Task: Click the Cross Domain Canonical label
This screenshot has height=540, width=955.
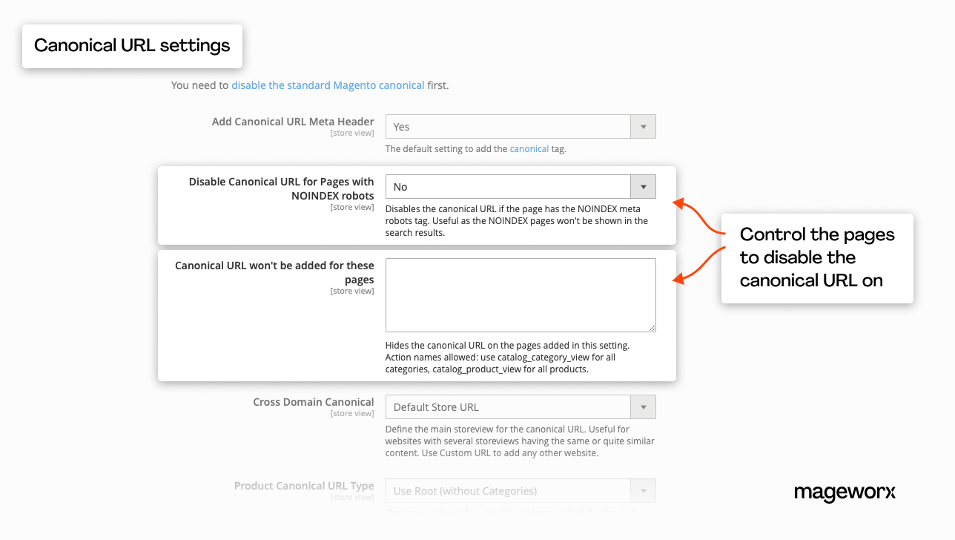Action: 313,401
